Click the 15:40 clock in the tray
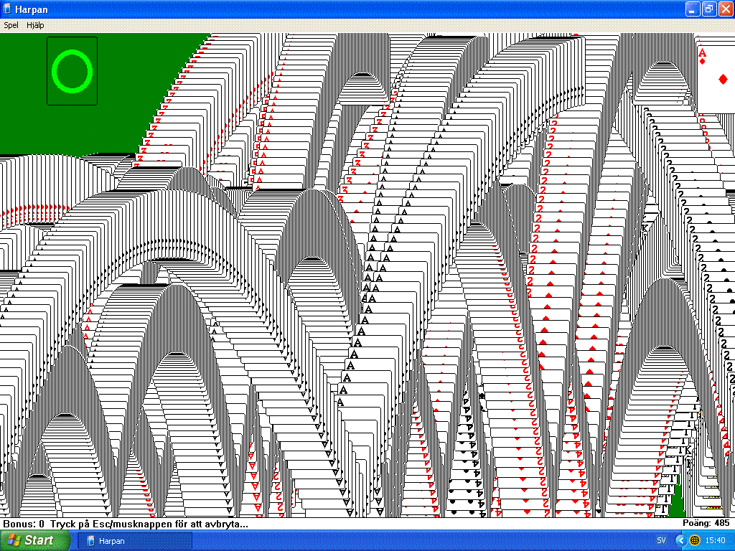The height and width of the screenshot is (551, 735). 715,540
